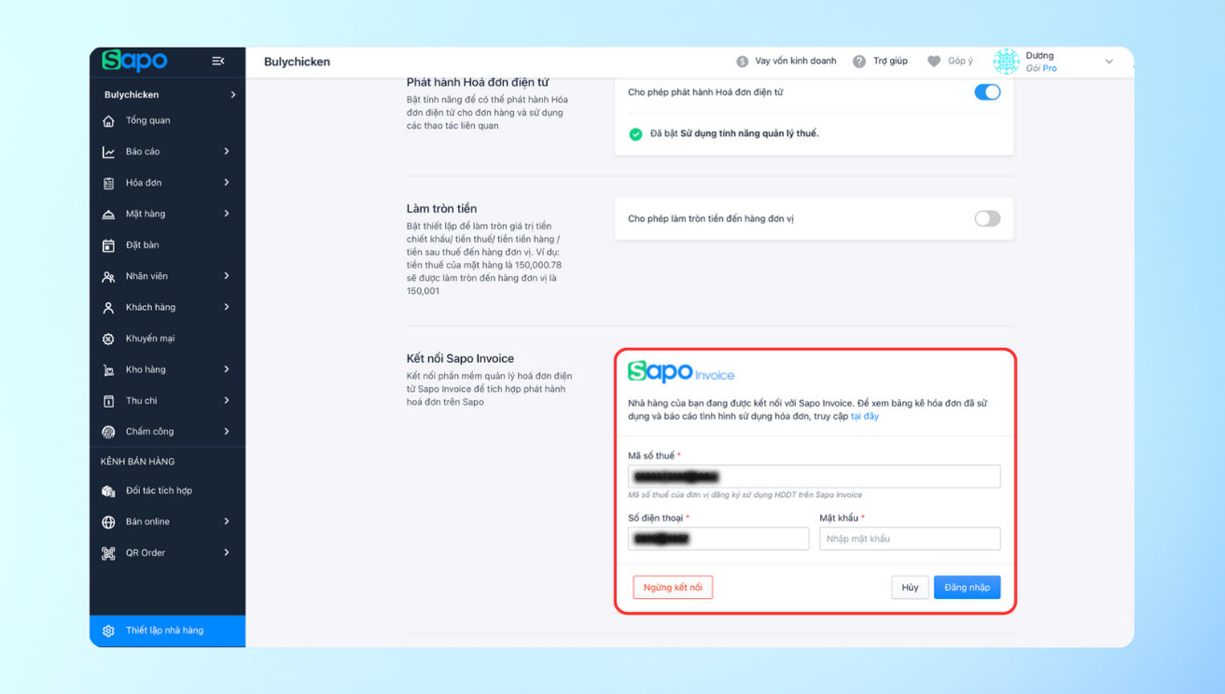
Task: Expand the Bulychicken store selector chevron
Action: point(233,95)
